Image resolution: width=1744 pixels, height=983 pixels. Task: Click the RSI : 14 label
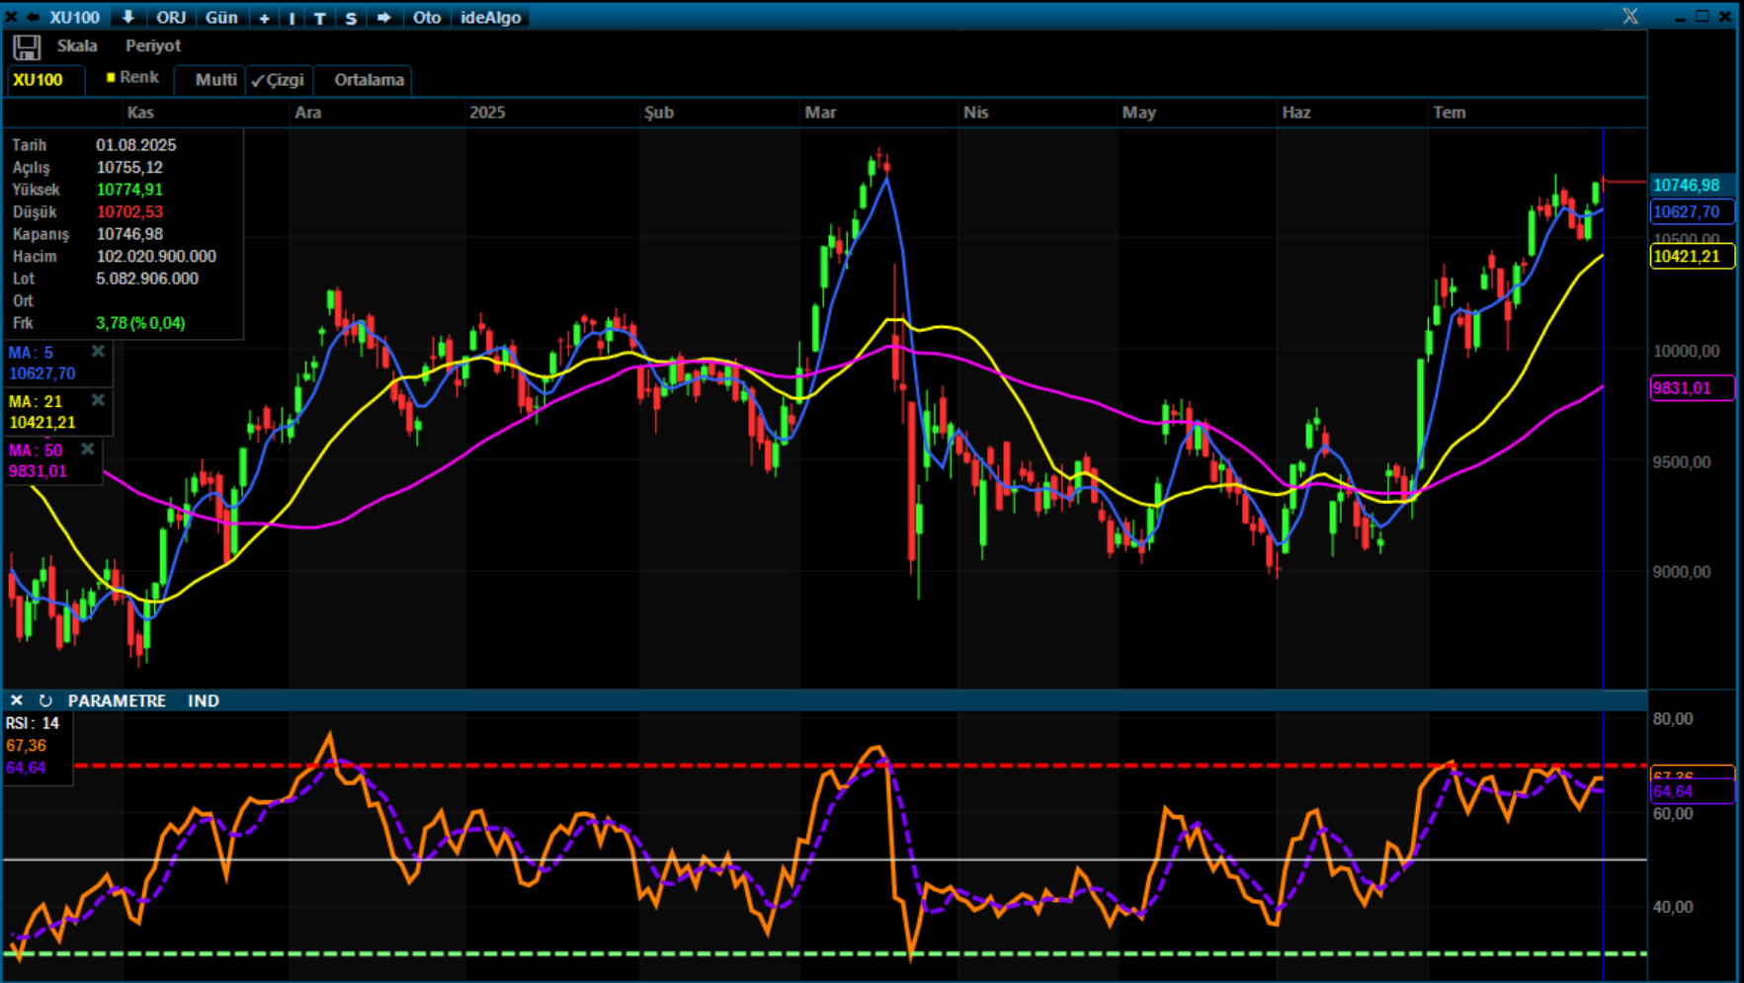[x=33, y=723]
